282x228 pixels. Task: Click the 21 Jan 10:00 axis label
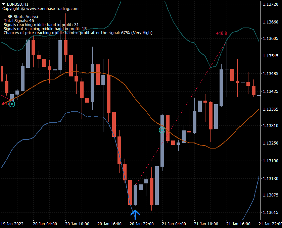coord(206,223)
